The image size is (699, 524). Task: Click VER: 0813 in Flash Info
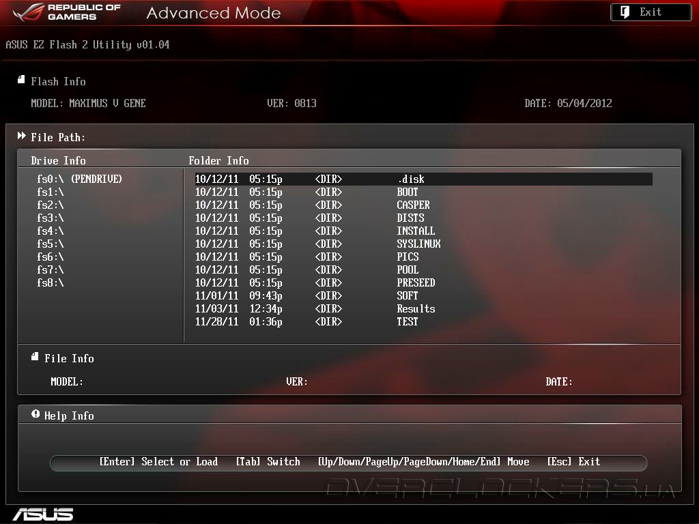tap(291, 104)
